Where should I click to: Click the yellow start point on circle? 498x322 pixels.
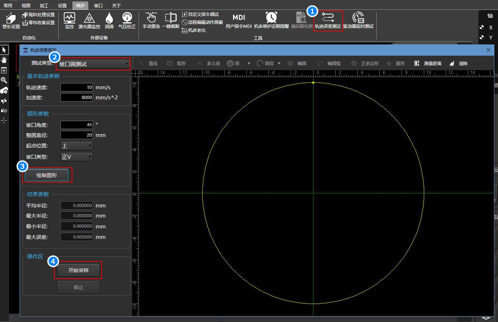[x=313, y=83]
